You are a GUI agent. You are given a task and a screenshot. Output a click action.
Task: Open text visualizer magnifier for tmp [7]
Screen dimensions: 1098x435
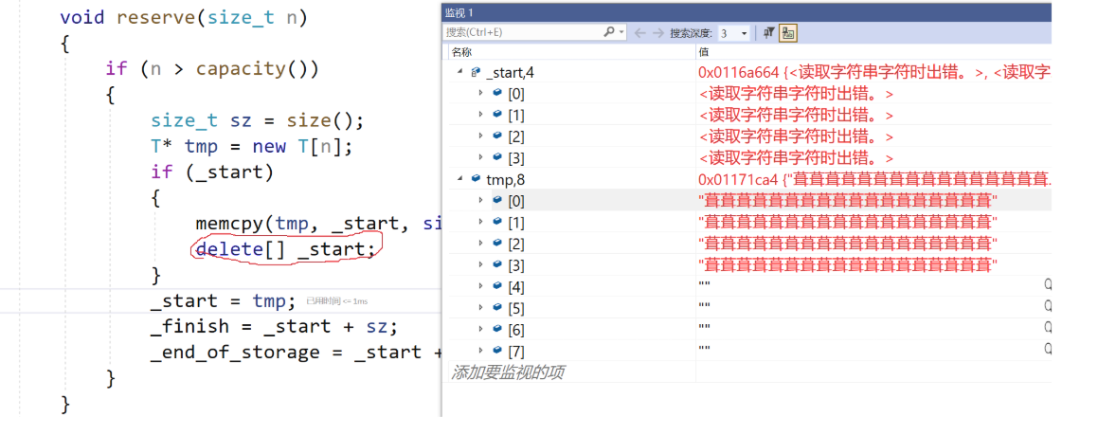[x=1048, y=349]
